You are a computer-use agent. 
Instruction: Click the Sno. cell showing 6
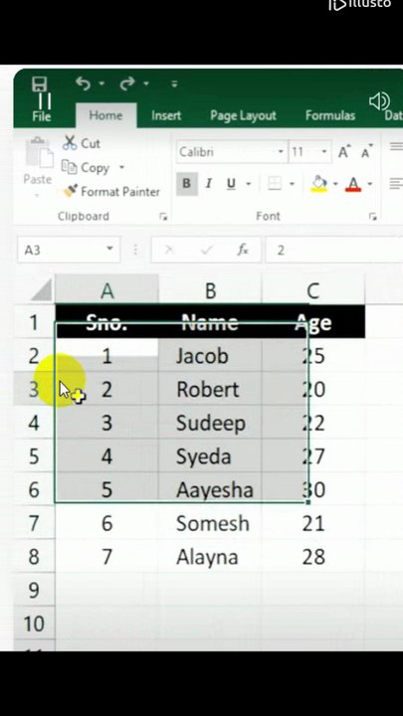[x=106, y=523]
